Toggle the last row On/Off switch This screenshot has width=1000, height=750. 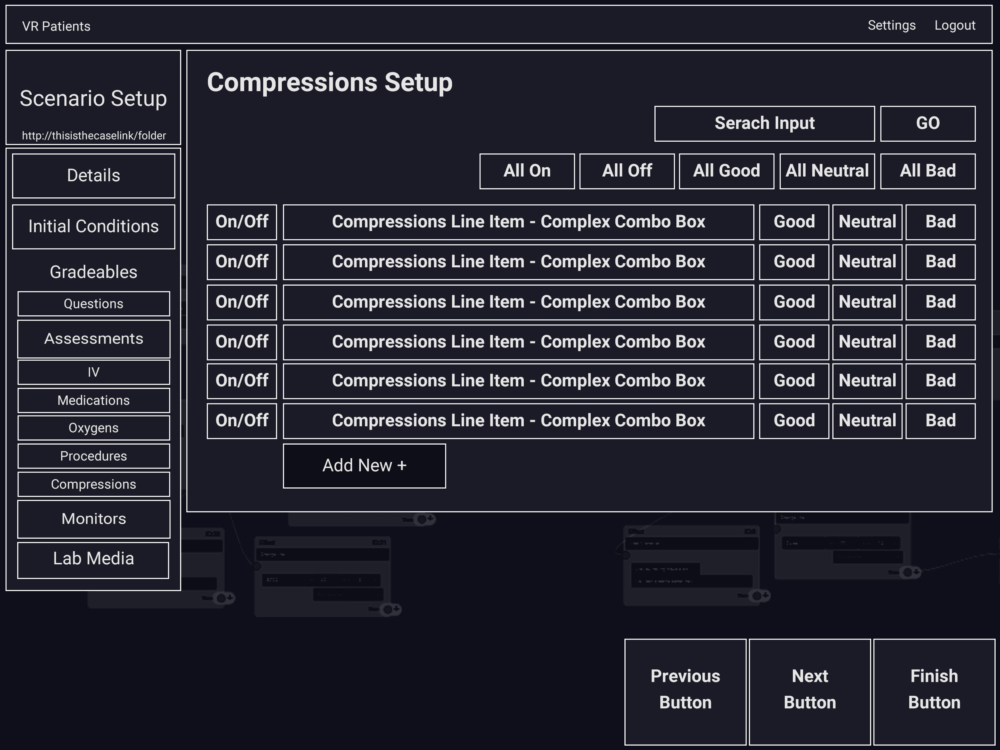coord(242,421)
